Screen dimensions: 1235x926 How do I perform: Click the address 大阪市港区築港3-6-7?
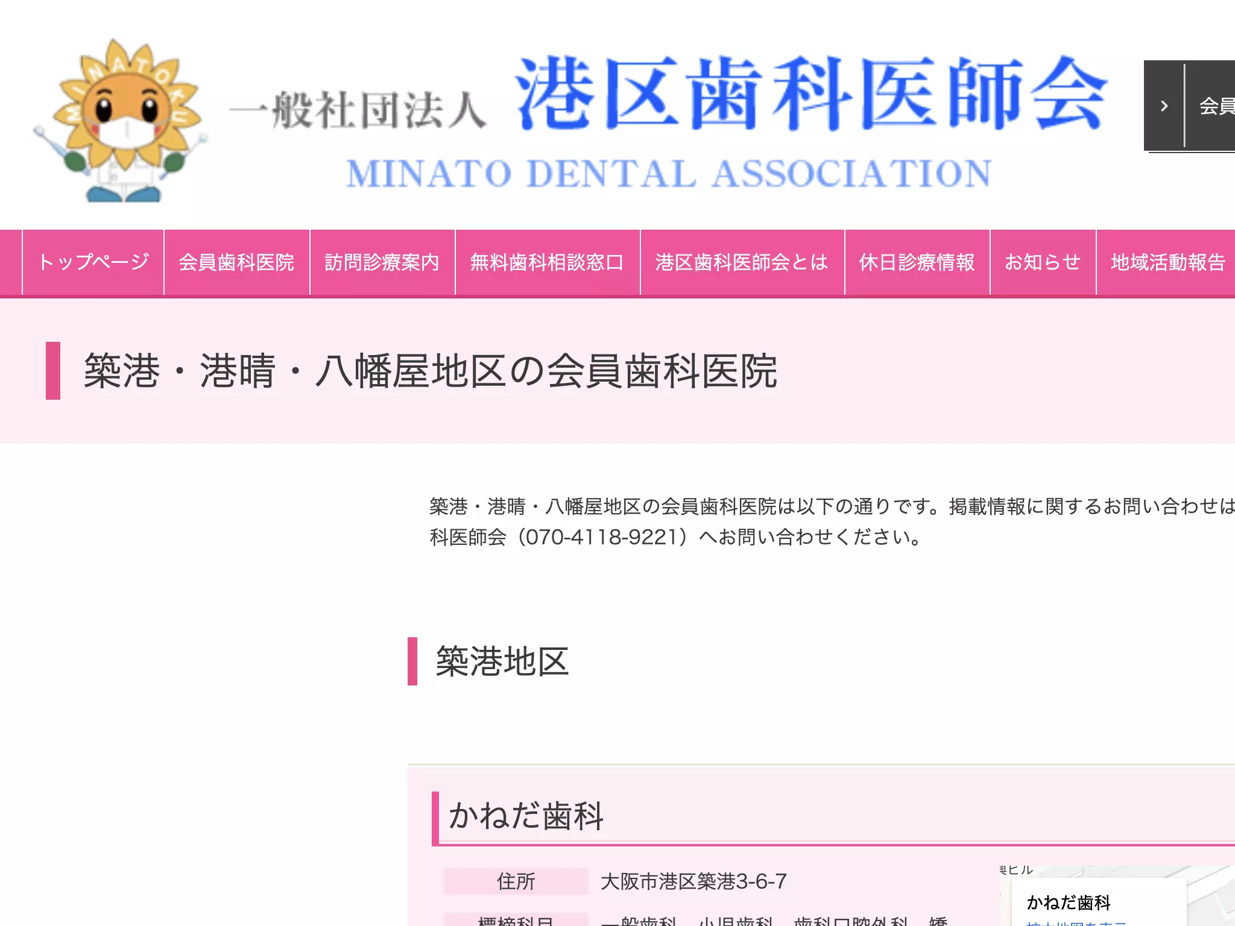pos(693,881)
